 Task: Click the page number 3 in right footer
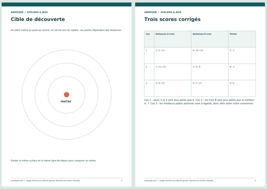[x=255, y=181]
